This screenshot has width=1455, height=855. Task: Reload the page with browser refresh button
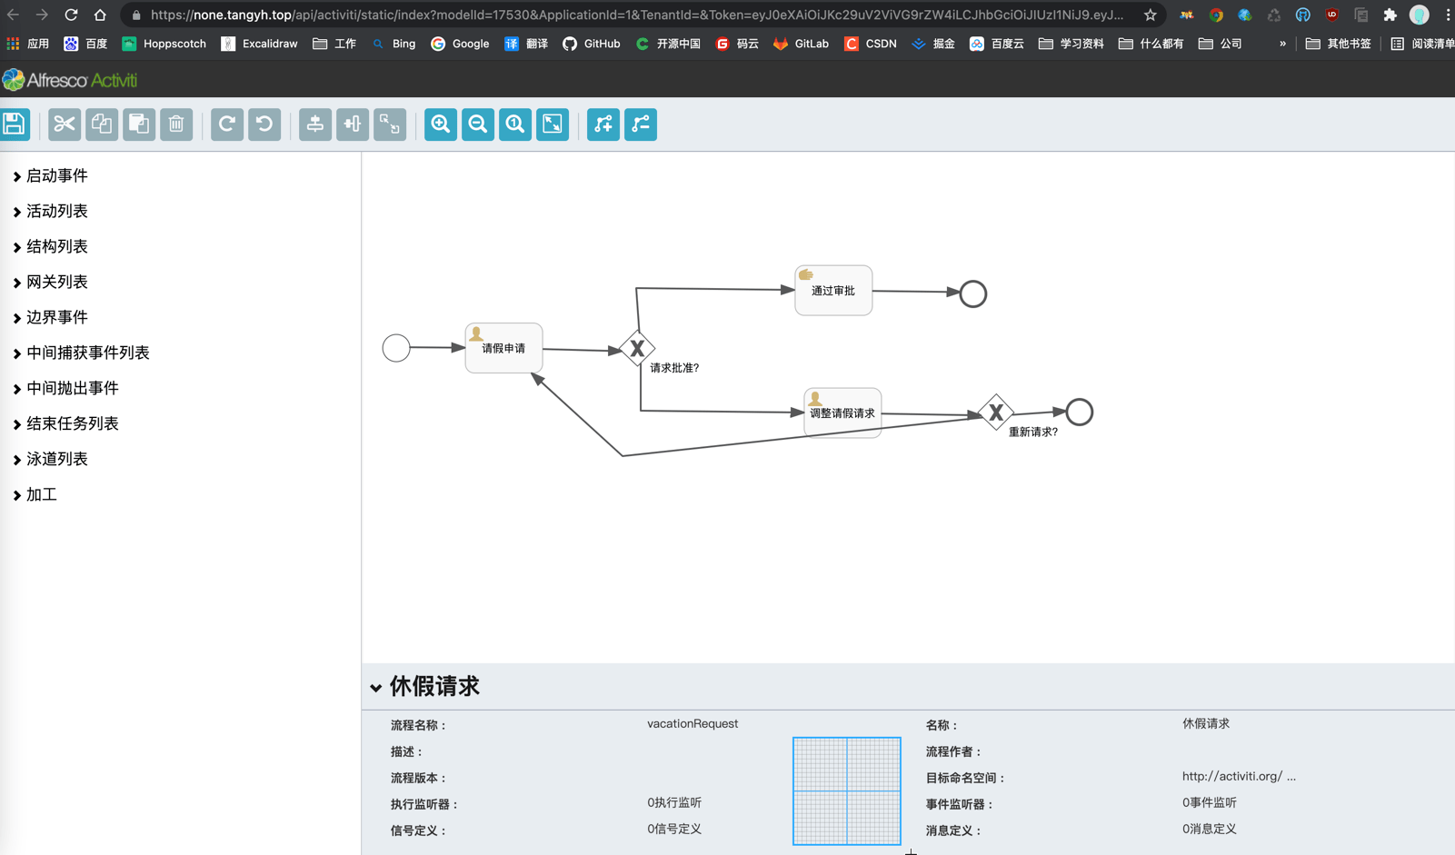pos(71,15)
